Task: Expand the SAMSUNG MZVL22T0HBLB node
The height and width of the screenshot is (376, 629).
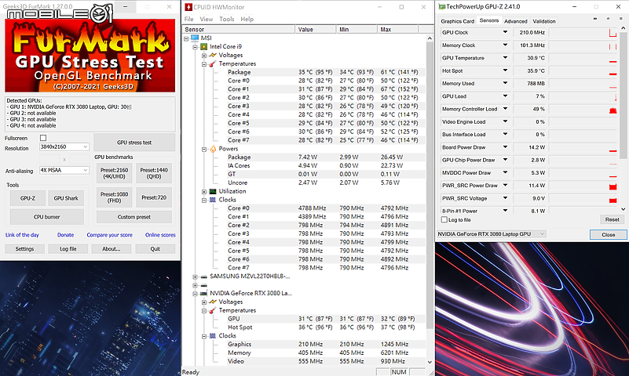Action: [x=195, y=277]
